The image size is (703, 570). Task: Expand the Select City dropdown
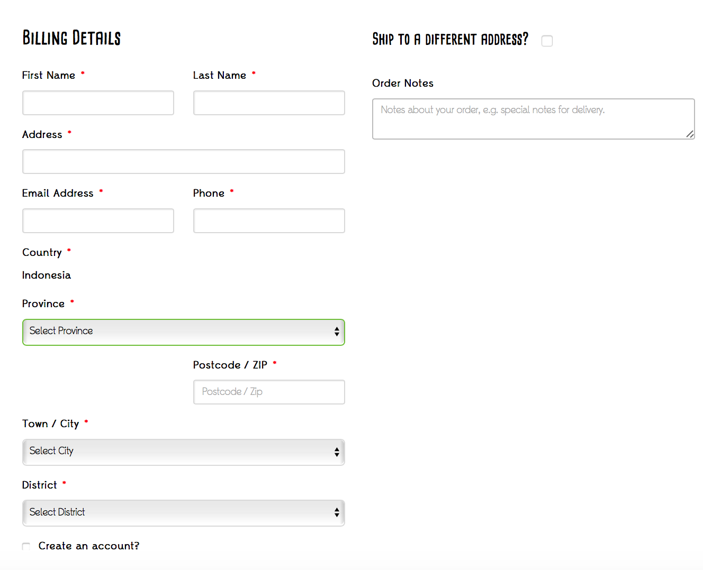pyautogui.click(x=183, y=452)
